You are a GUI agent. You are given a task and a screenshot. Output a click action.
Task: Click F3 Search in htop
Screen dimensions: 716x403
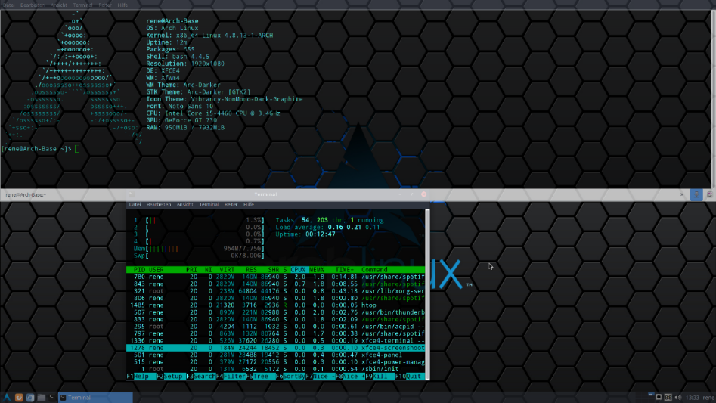201,377
